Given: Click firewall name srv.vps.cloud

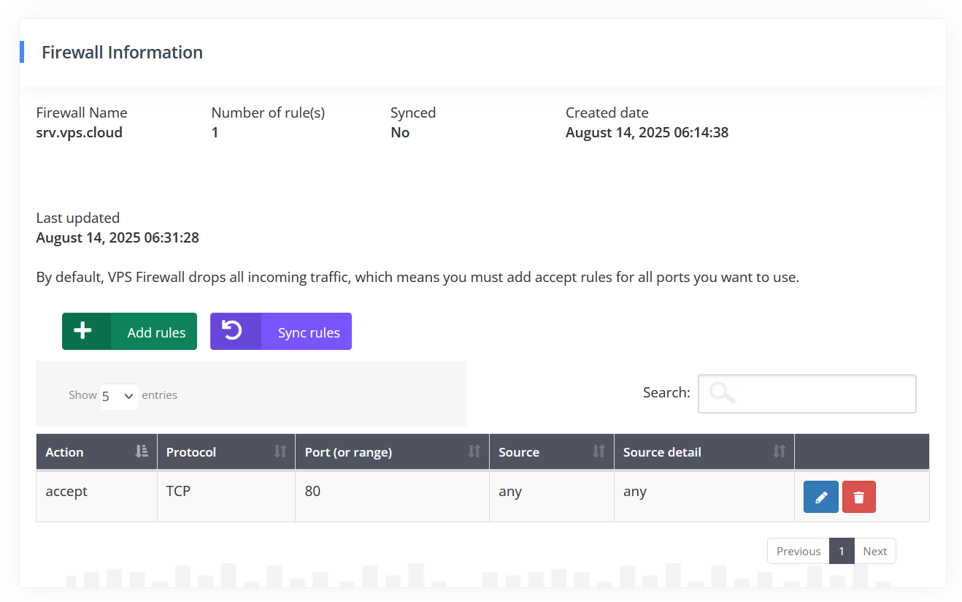Looking at the screenshot, I should click(80, 132).
